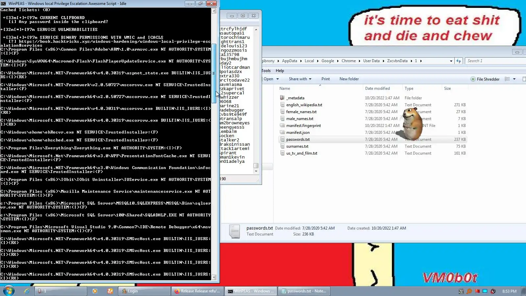Click the User Data breadcrumb segment
The width and height of the screenshot is (526, 296).
371,61
